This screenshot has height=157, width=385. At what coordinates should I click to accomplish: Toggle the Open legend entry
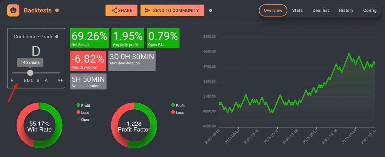[x=83, y=120]
